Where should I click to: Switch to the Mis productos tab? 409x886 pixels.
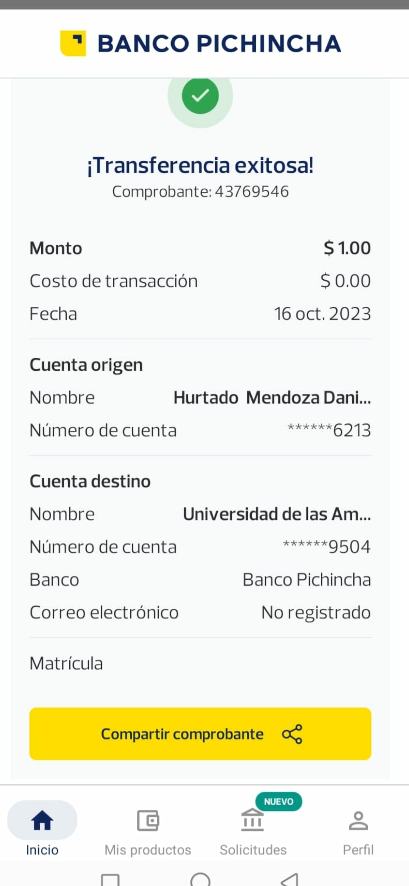[x=148, y=850]
